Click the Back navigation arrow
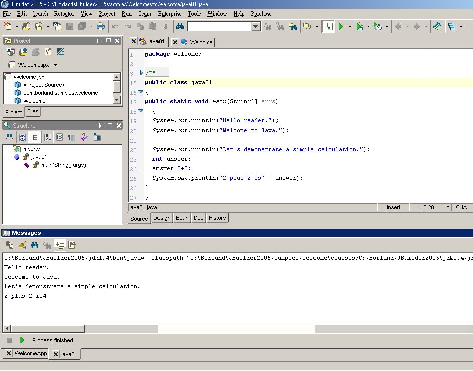Viewport: 473px width, 371px height. tap(398, 26)
